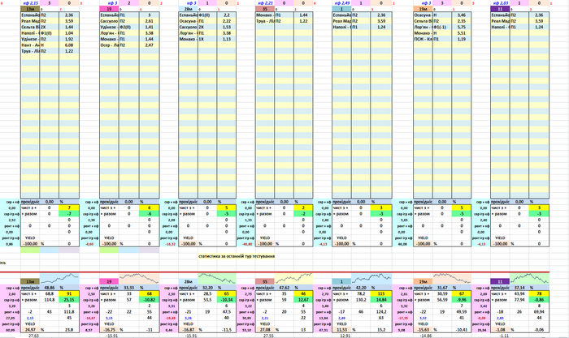Select the pass rate value 42,20
Viewport: 569px width, 338px height.
[361, 288]
